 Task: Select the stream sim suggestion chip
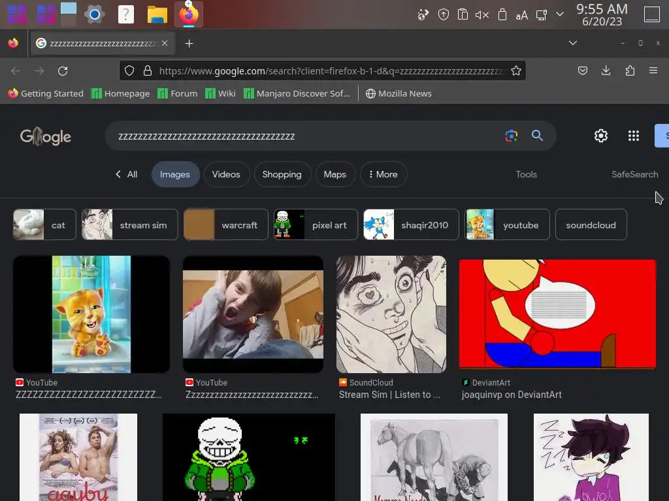(x=129, y=224)
